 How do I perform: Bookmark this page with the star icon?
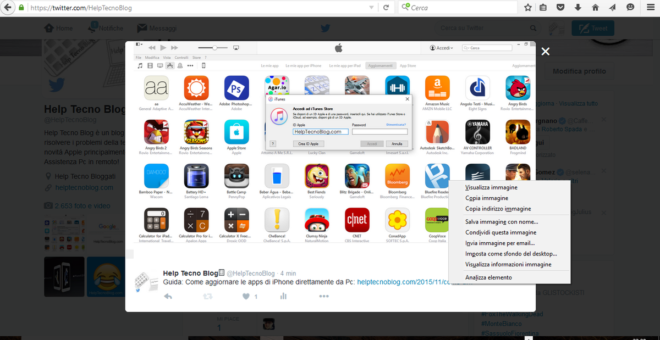point(527,8)
